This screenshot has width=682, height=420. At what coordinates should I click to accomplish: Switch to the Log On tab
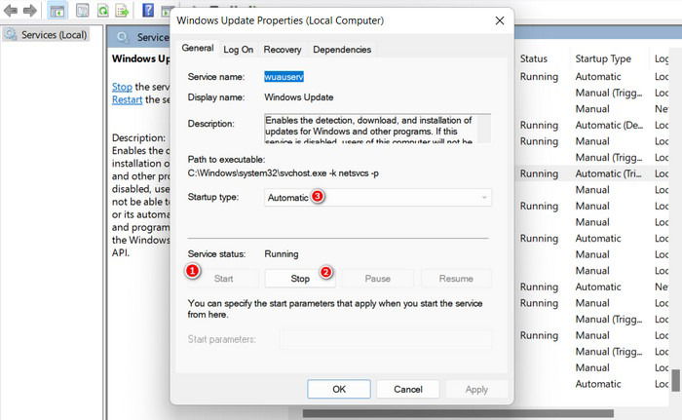(x=238, y=50)
